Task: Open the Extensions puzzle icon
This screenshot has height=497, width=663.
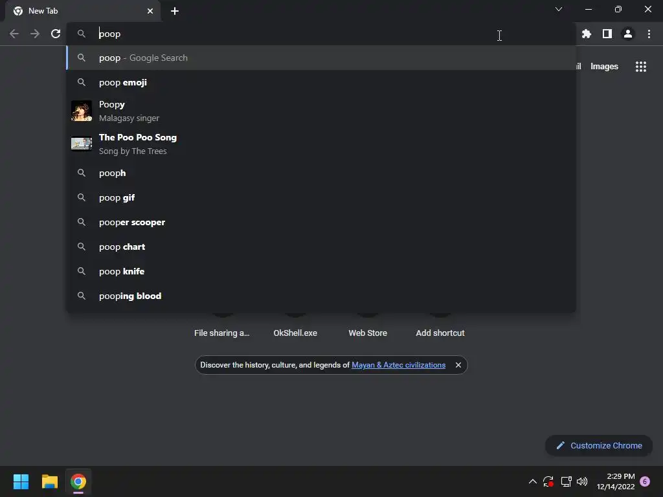Action: pos(587,34)
